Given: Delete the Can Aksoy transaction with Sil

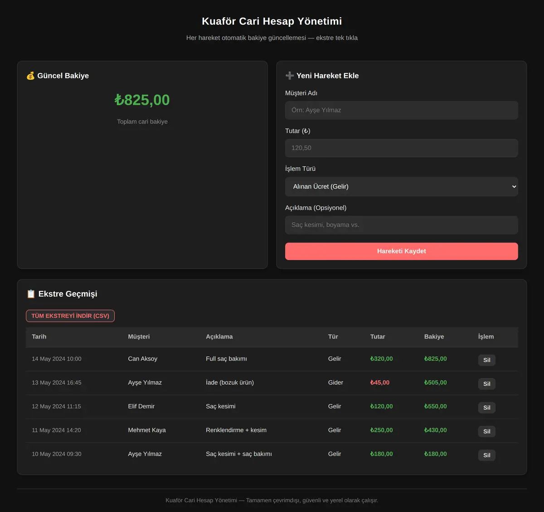Looking at the screenshot, I should tap(487, 360).
